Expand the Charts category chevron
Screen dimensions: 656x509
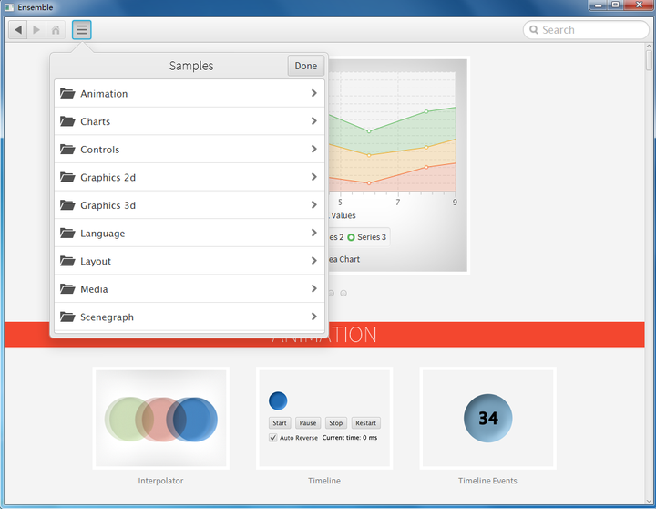click(x=313, y=121)
